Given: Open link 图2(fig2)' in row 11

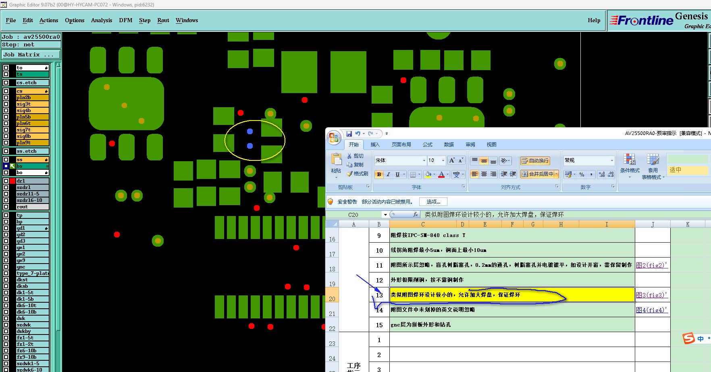Looking at the screenshot, I should tap(652, 265).
